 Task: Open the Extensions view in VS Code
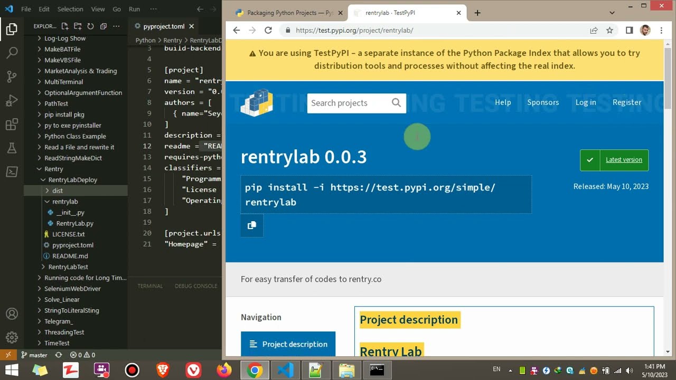(x=12, y=125)
